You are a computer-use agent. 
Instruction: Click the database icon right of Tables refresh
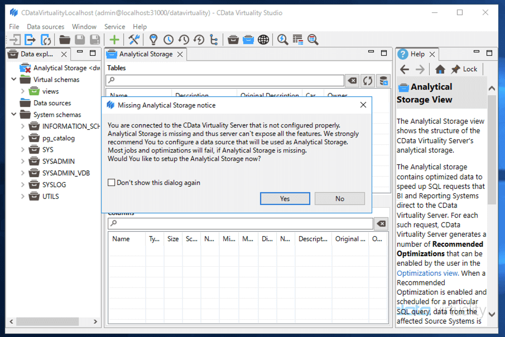[383, 81]
